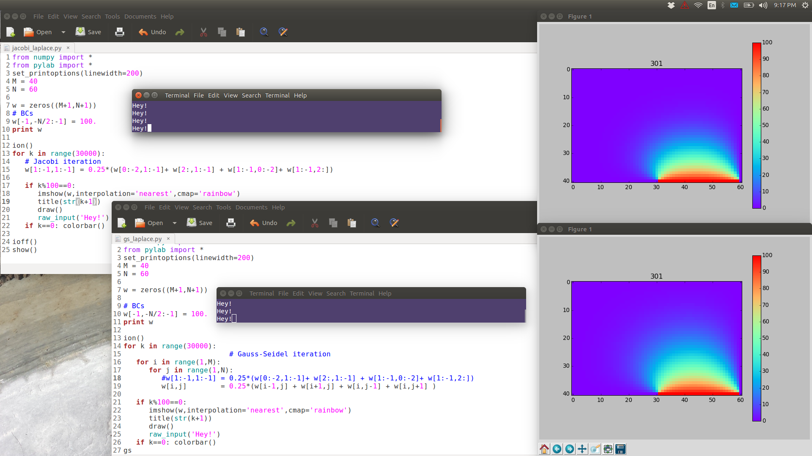Image resolution: width=812 pixels, height=456 pixels.
Task: Close the jacobi_laplace.py tab
Action: tap(68, 48)
